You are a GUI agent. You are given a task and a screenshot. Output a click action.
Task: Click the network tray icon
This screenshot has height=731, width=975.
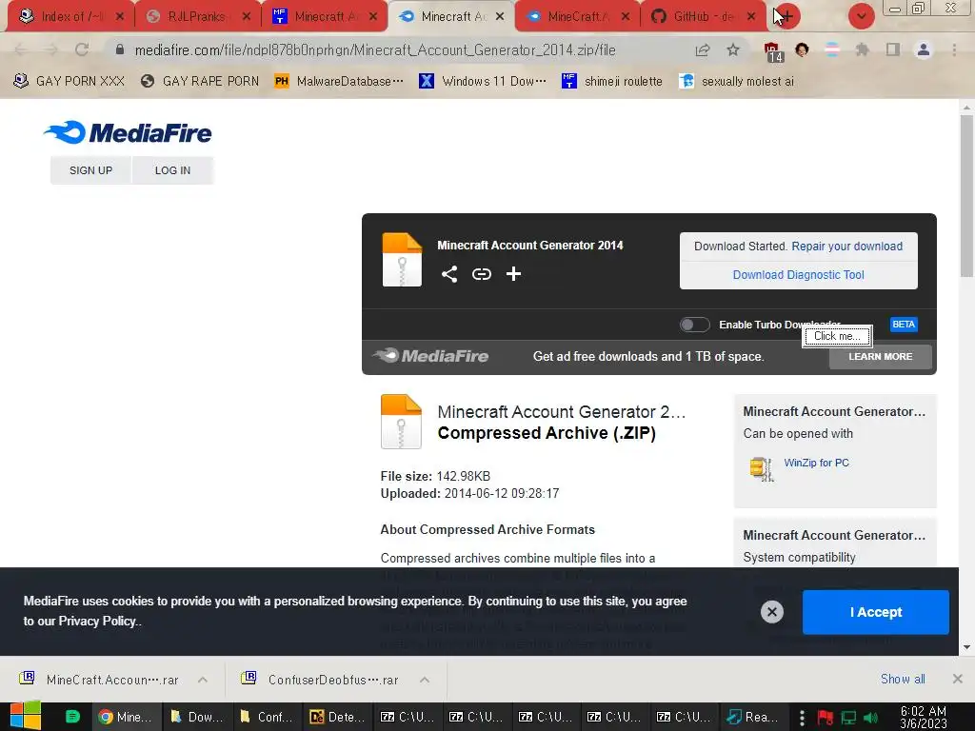point(848,718)
